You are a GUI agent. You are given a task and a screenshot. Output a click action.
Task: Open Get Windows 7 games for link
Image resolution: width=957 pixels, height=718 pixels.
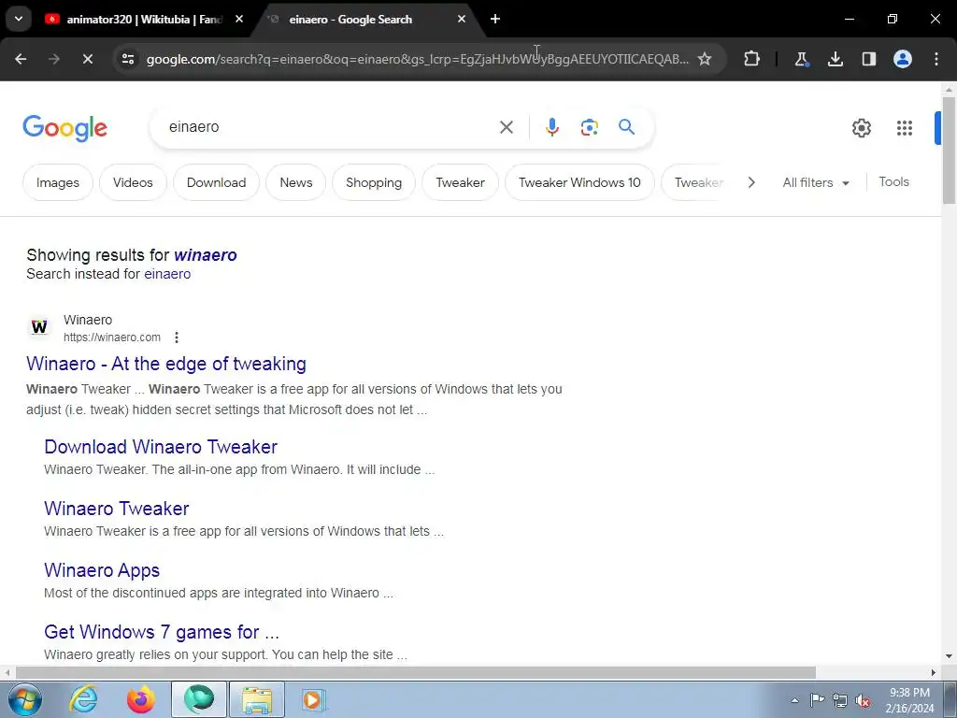coord(162,632)
